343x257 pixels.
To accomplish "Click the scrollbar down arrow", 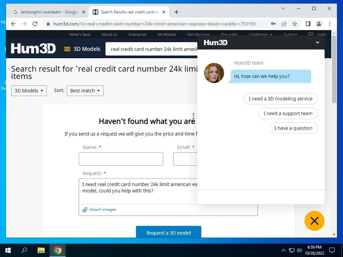I will click(x=334, y=235).
